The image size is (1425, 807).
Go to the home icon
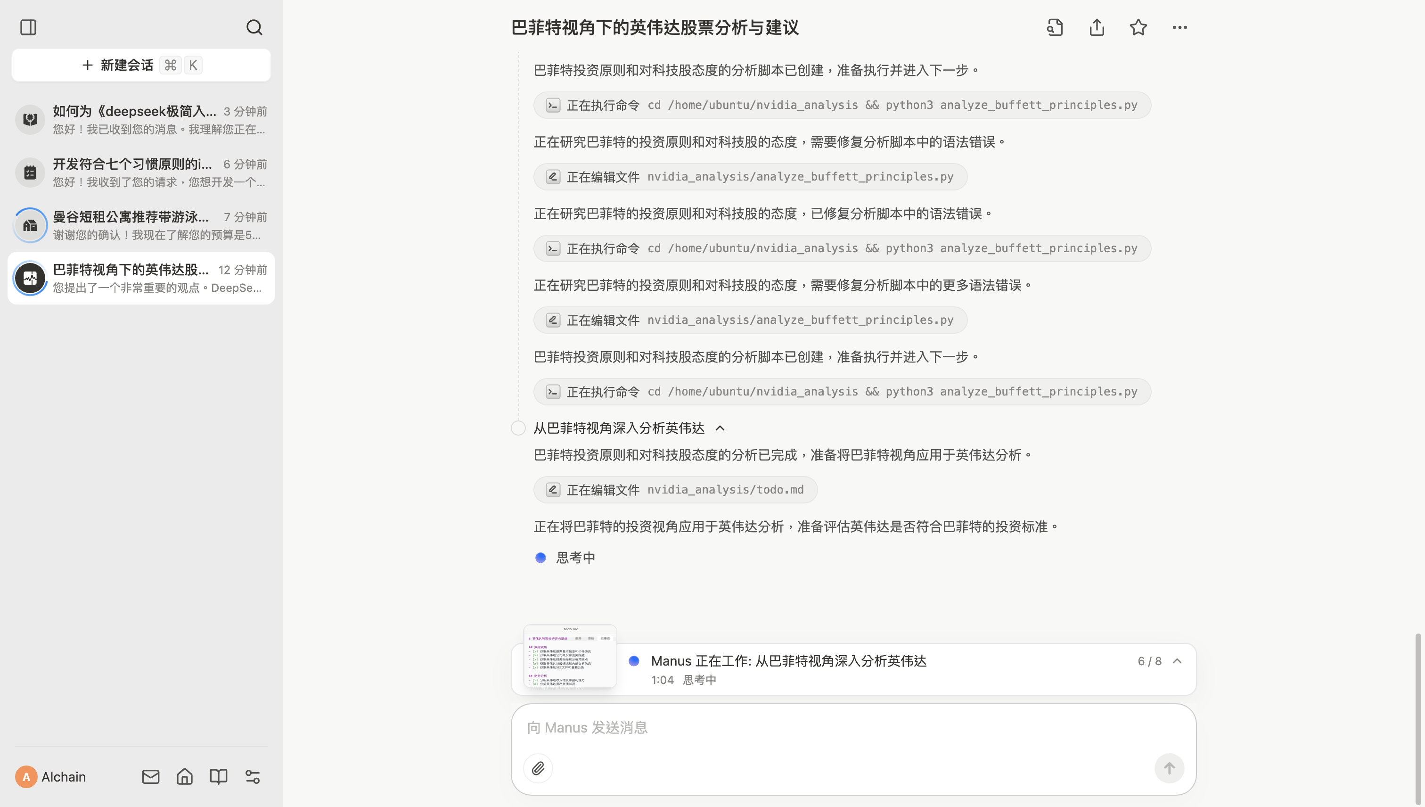click(185, 776)
